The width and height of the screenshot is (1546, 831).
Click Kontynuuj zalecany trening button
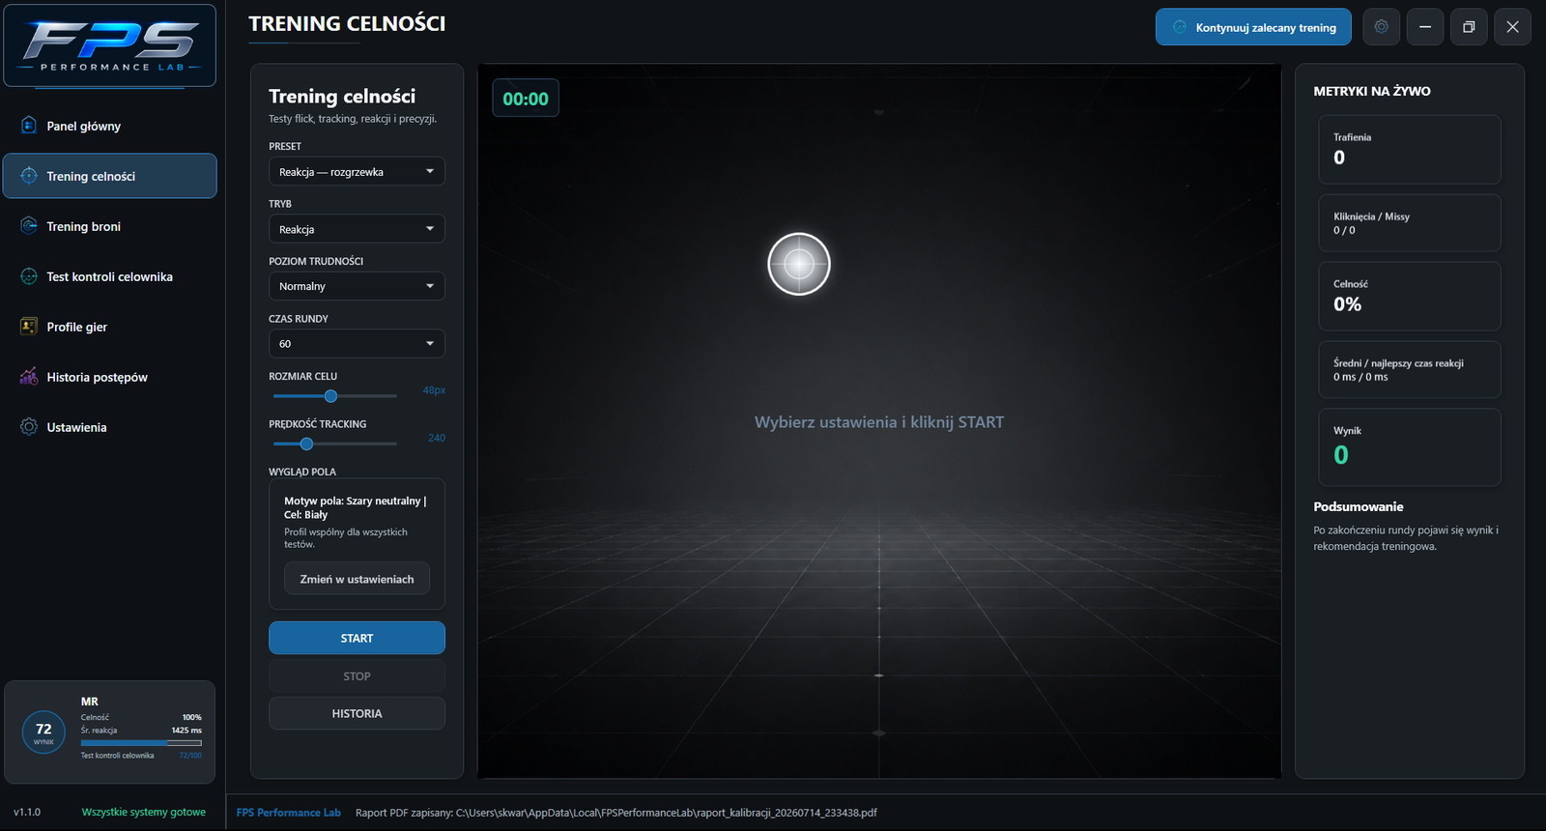1254,27
